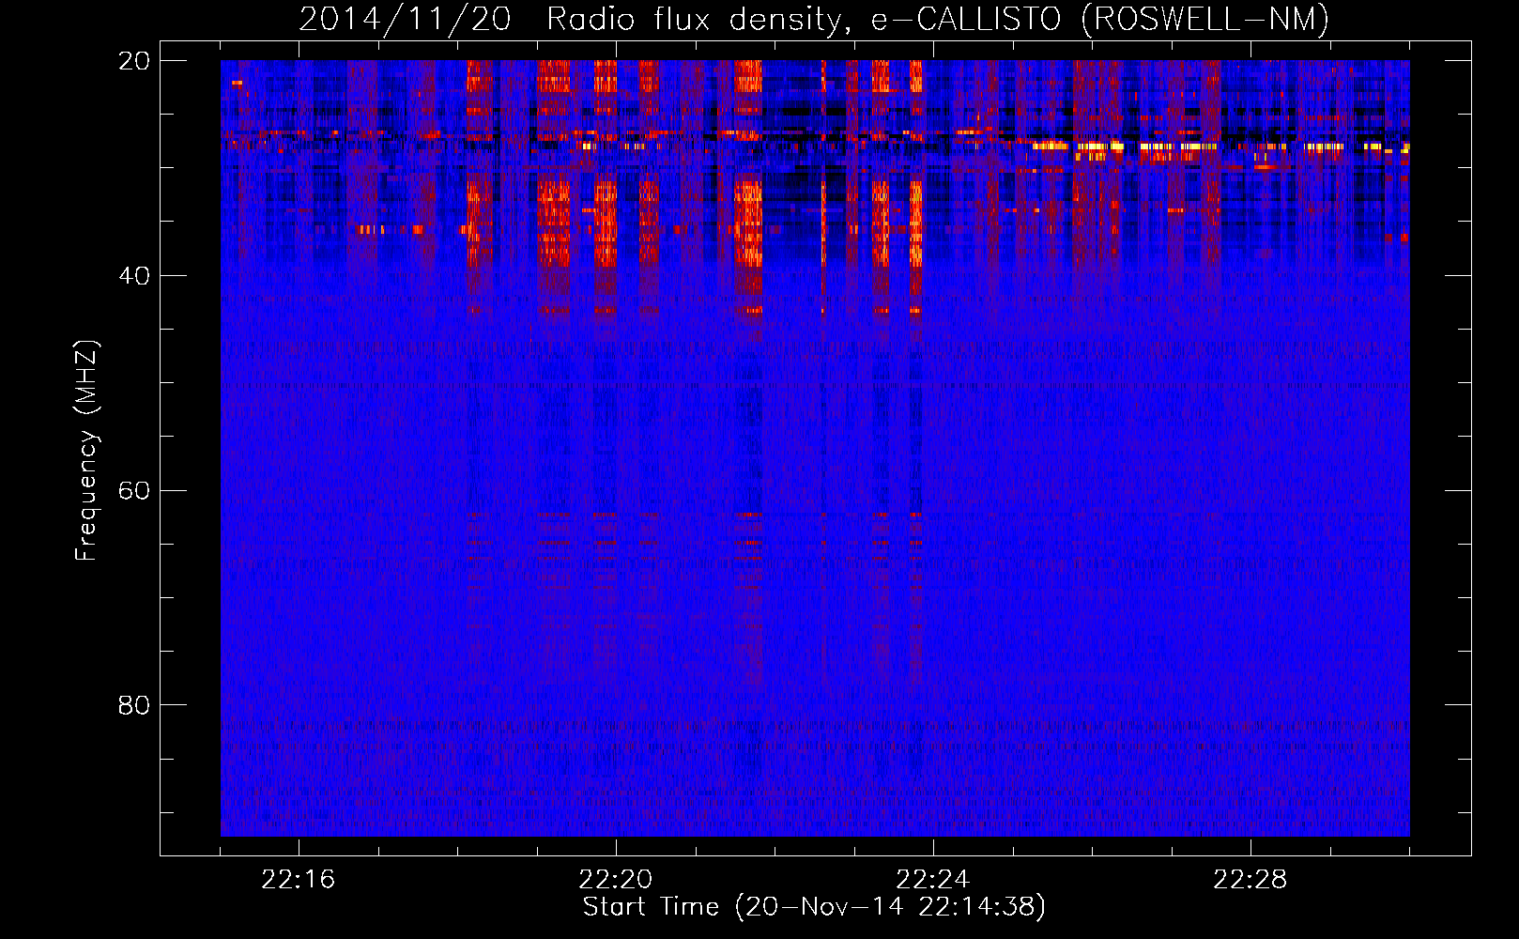Click the '40' frequency tick label

tap(134, 276)
